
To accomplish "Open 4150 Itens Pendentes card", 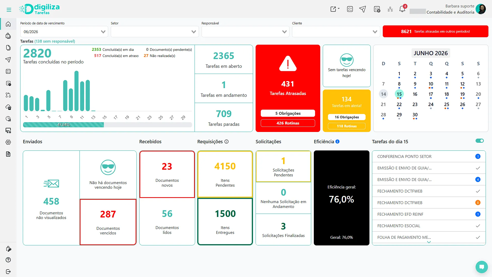I will tap(225, 174).
